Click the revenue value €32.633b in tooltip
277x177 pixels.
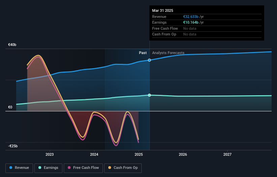191,17
